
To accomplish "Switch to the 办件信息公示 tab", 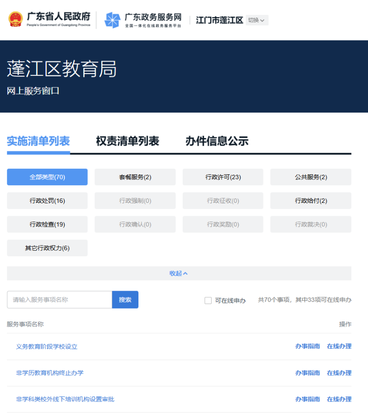I will click(217, 141).
